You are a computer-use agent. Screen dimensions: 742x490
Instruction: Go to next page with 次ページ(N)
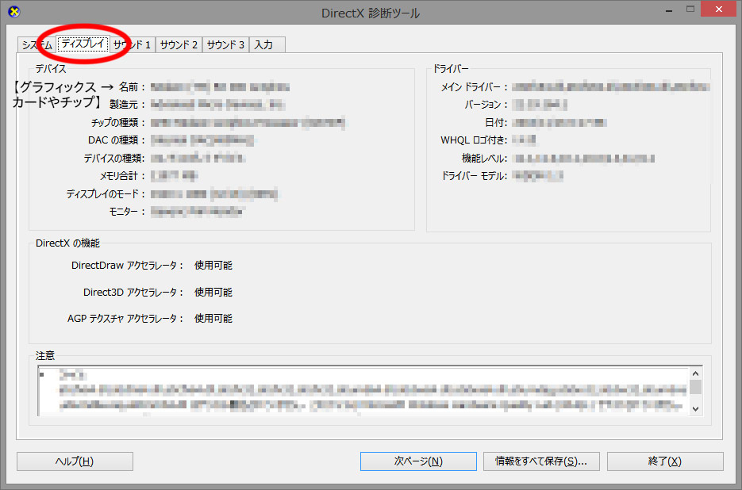point(418,461)
